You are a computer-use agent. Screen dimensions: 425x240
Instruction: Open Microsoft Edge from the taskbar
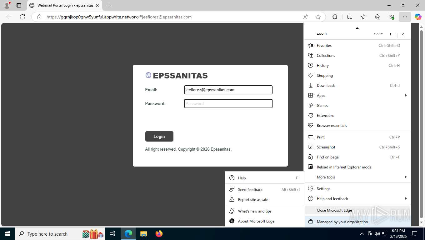coord(128,234)
